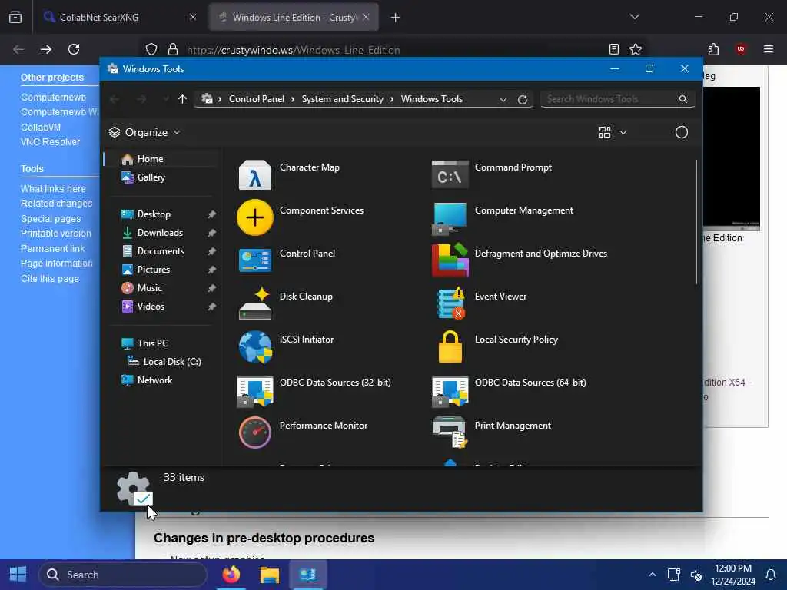Open the Performance Monitor icon
The width and height of the screenshot is (787, 590).
(255, 433)
